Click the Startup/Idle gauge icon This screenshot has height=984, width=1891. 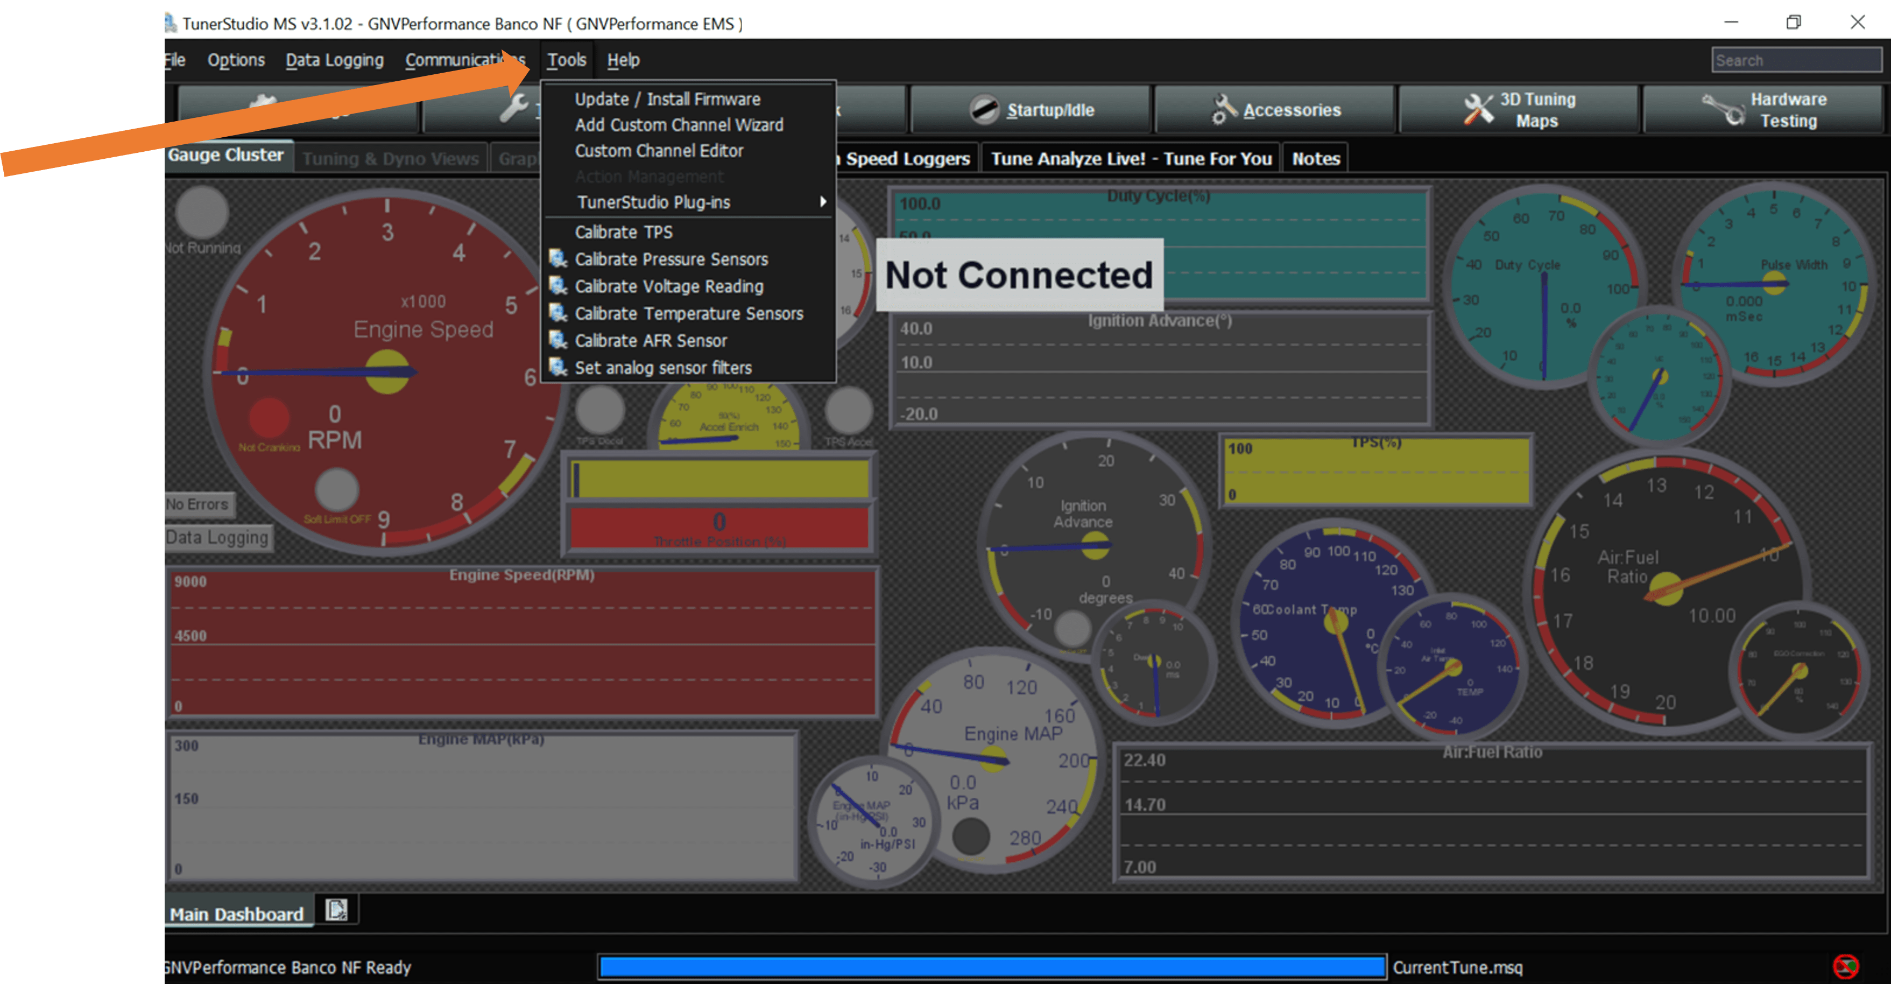984,109
